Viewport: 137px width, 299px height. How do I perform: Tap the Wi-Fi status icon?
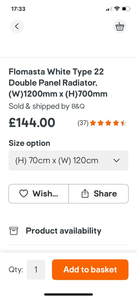[118, 8]
